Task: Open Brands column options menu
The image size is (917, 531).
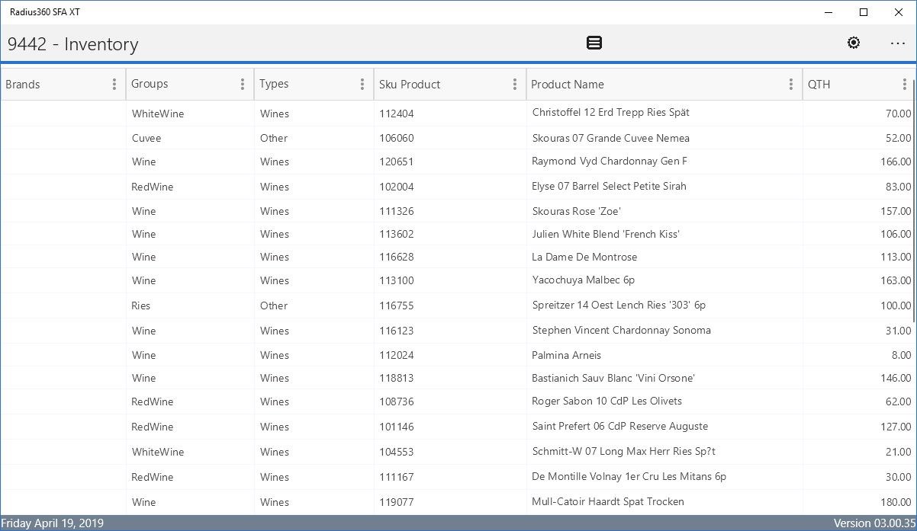Action: click(x=114, y=85)
